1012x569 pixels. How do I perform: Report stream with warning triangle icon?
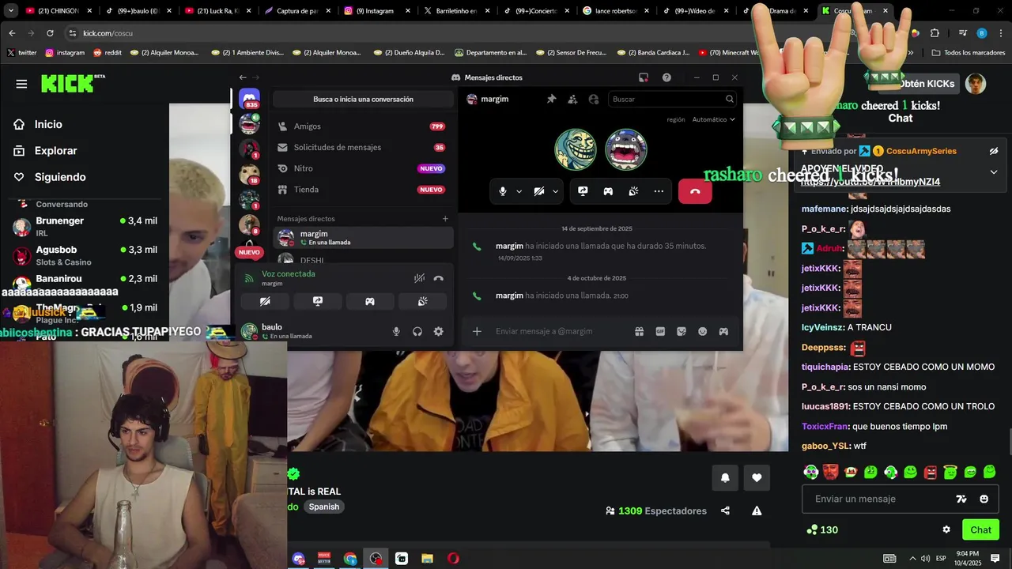coord(757,511)
